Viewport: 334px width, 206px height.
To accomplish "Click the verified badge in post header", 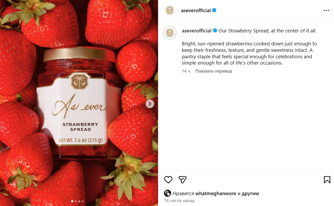I will click(214, 11).
